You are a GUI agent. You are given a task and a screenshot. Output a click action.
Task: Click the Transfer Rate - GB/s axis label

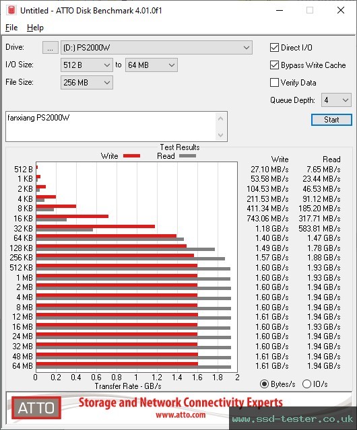(128, 386)
